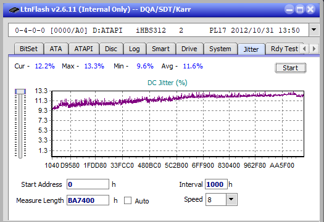
Task: Click the Start button
Action: [x=291, y=68]
